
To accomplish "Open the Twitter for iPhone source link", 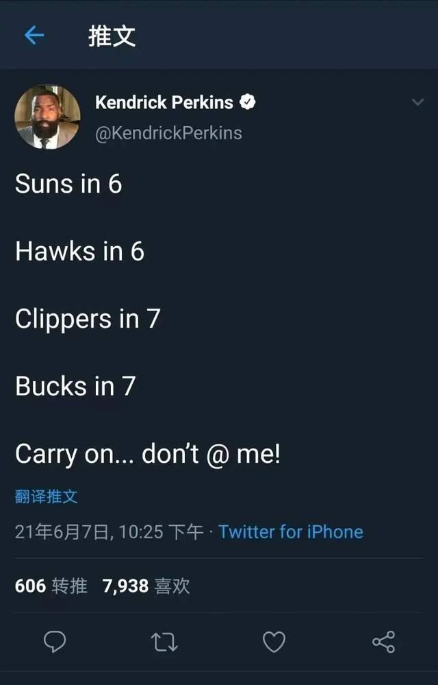I will point(291,531).
